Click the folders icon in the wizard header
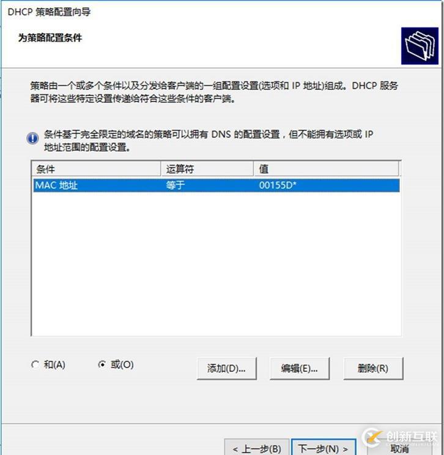The width and height of the screenshot is (444, 455). coord(420,45)
